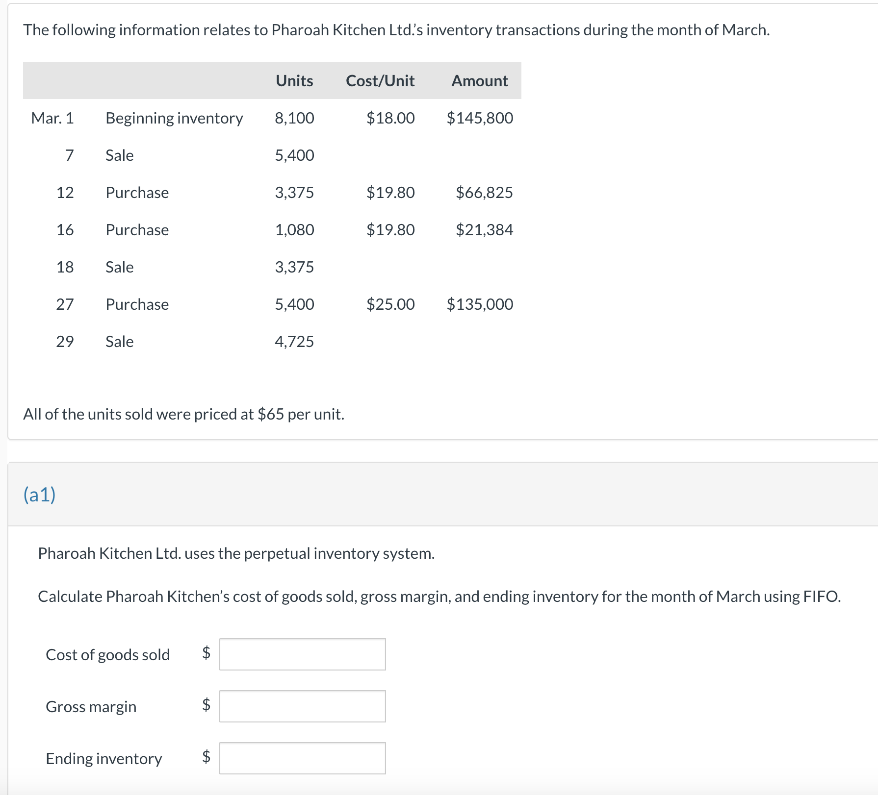Click the $65 per unit pricing sentence
Image resolution: width=878 pixels, height=795 pixels.
pos(183,414)
